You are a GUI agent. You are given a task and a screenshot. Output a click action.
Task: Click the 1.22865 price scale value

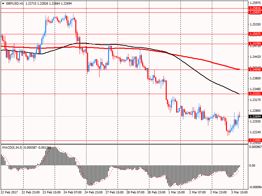pos(255,111)
